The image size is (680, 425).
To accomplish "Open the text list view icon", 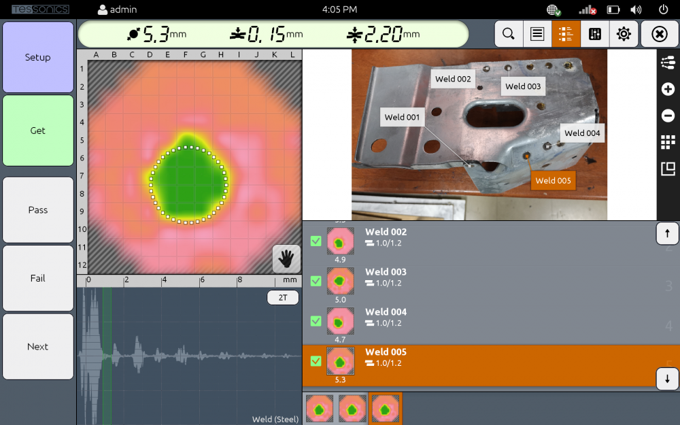I will click(x=537, y=33).
